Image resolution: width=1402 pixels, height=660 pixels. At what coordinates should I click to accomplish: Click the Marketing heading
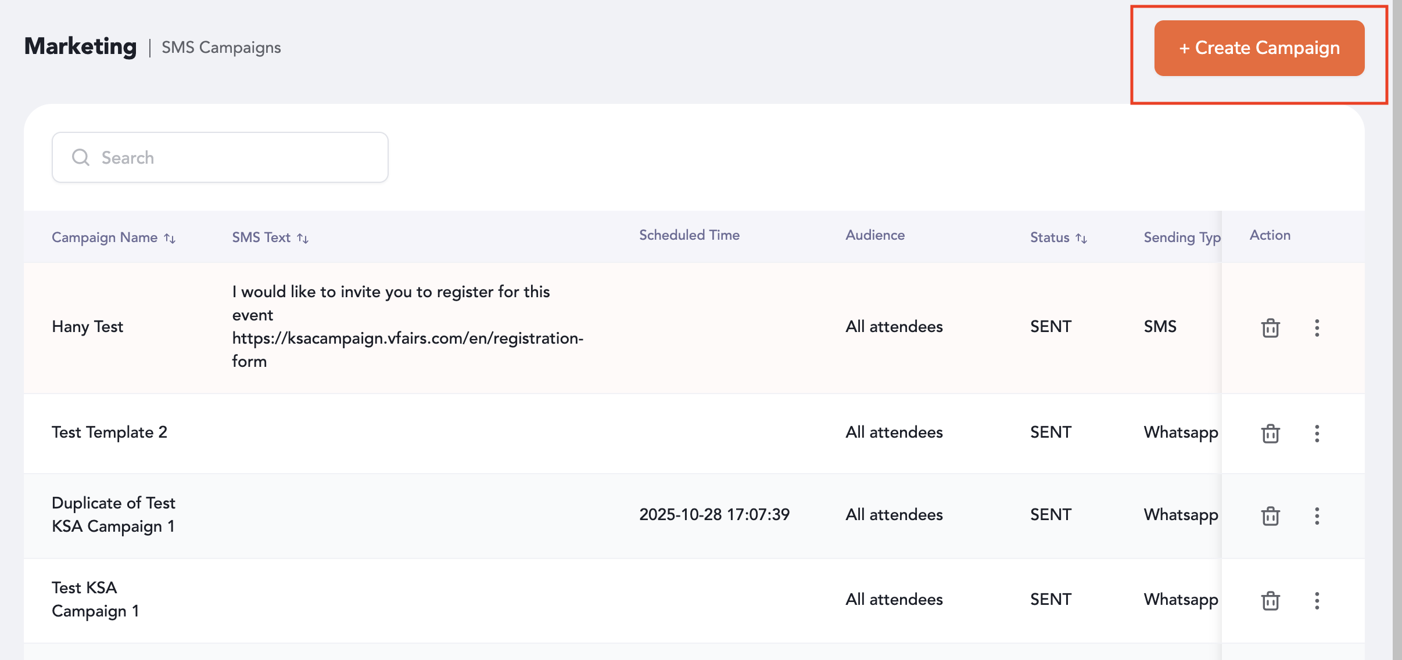[80, 46]
